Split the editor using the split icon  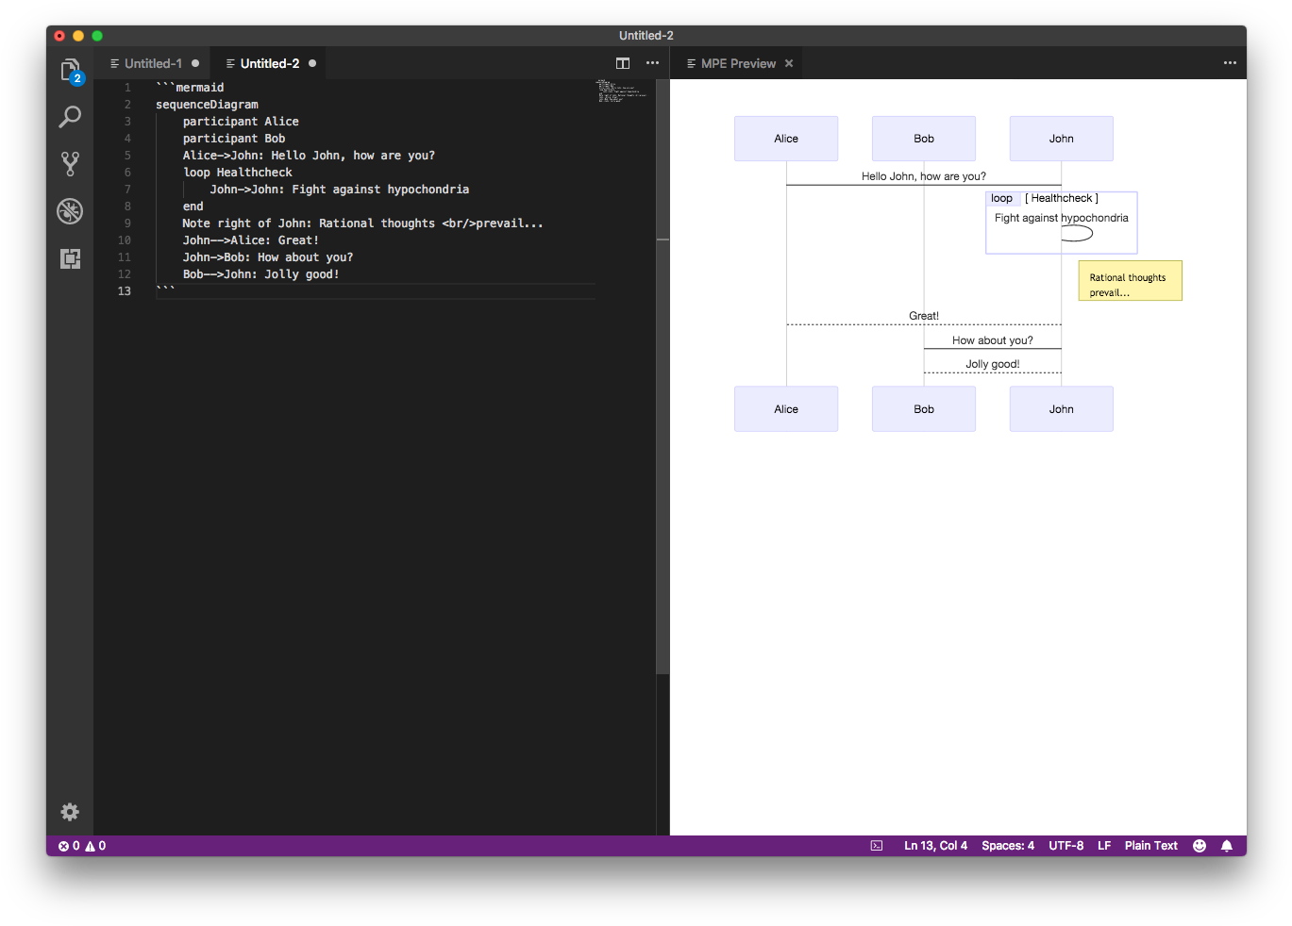(623, 63)
